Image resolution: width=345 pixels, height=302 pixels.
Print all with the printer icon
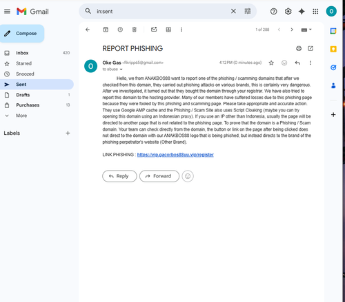[x=299, y=48]
